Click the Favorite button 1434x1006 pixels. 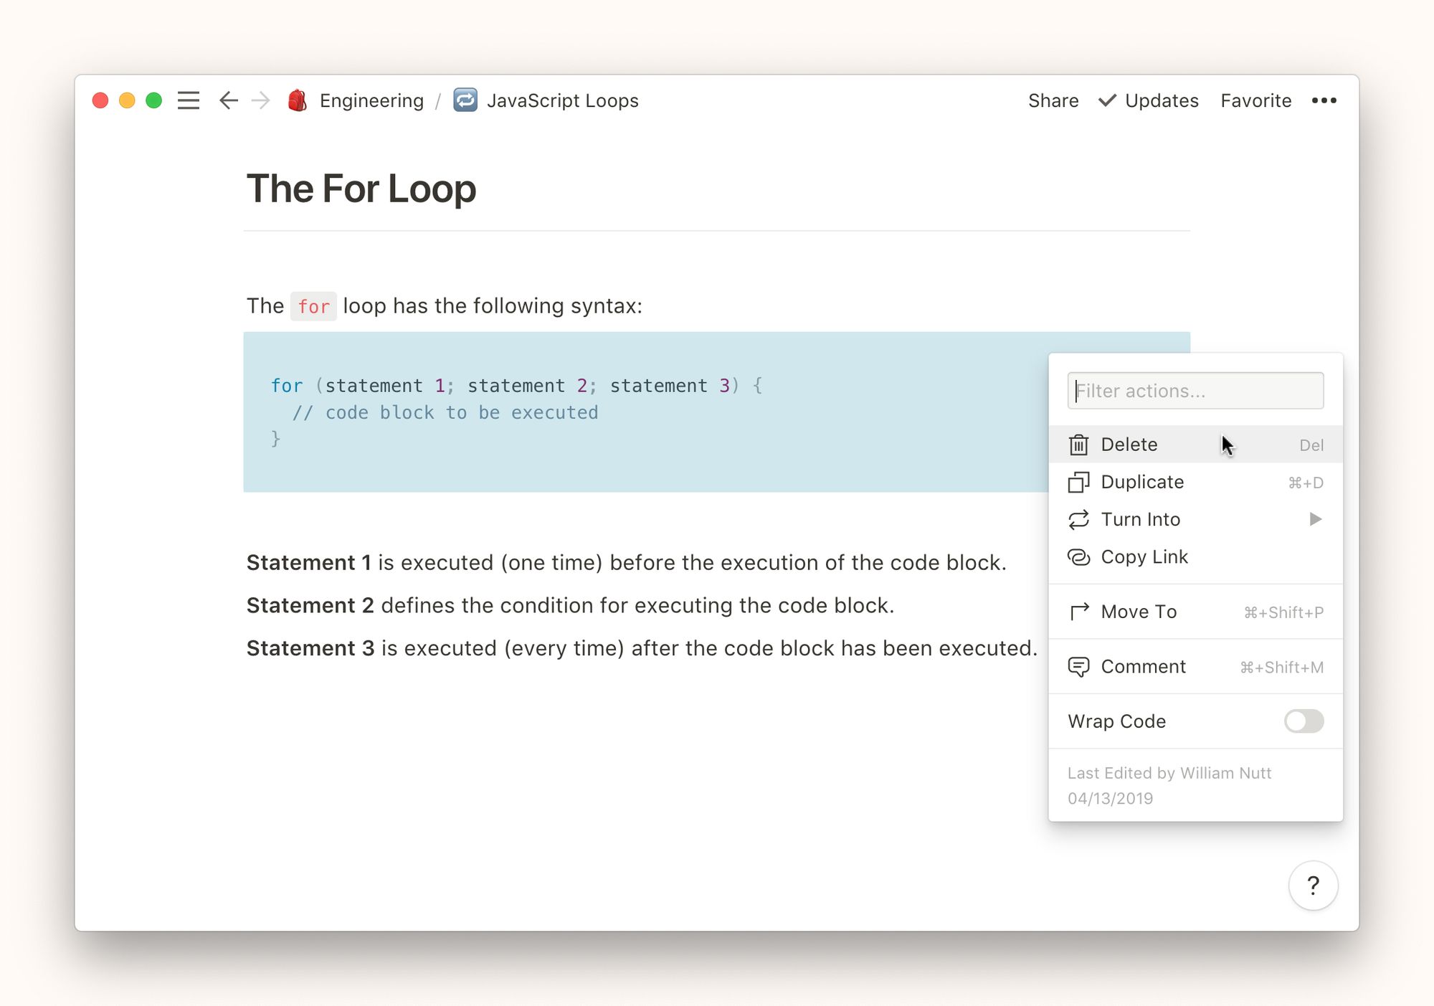tap(1256, 100)
